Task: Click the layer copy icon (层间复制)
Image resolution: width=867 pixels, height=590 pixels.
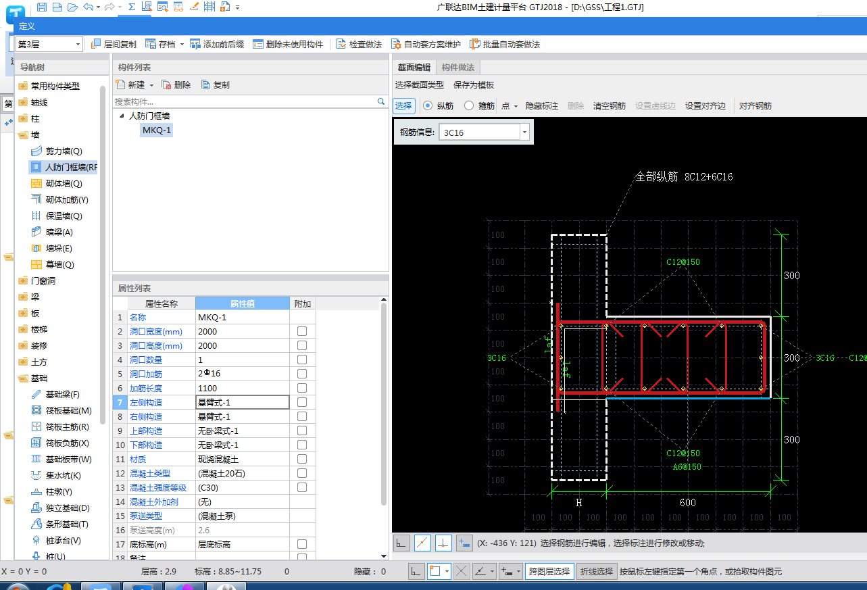Action: pyautogui.click(x=95, y=44)
